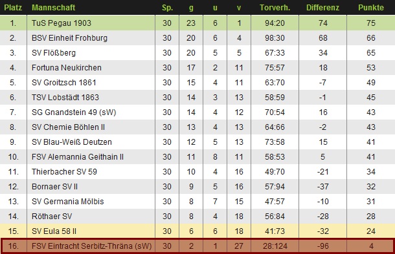
Task: Click FSV Alemannia Geithain II
Action: (78, 156)
